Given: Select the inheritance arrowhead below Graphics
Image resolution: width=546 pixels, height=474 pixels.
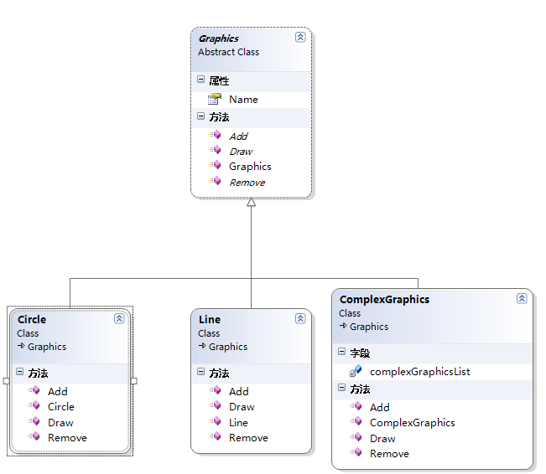Looking at the screenshot, I should tap(251, 202).
